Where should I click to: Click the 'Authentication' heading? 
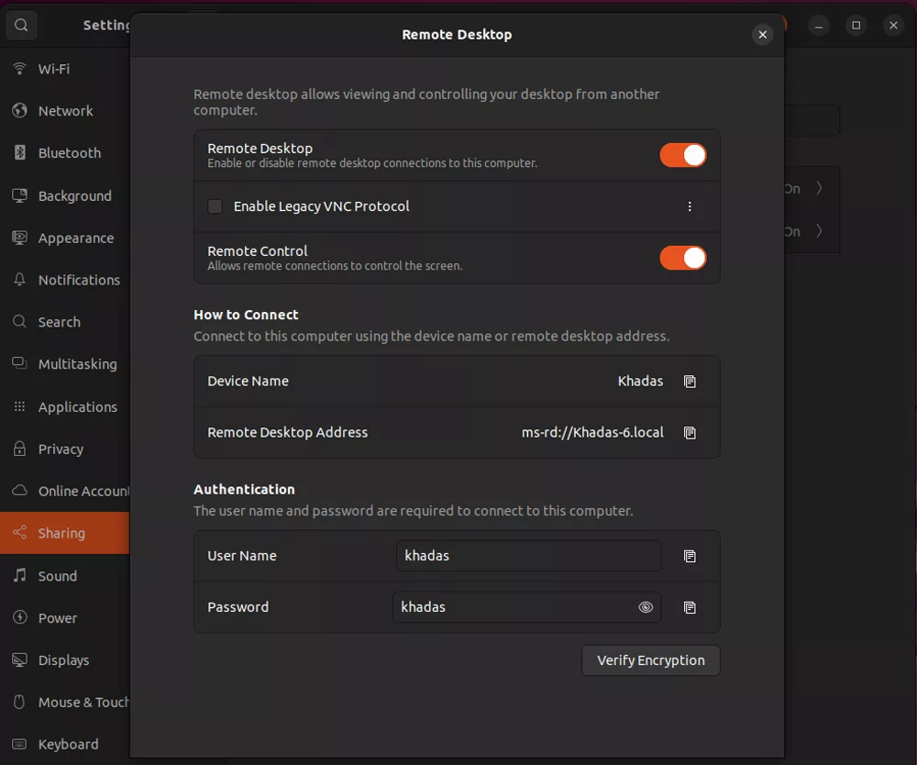(x=244, y=490)
